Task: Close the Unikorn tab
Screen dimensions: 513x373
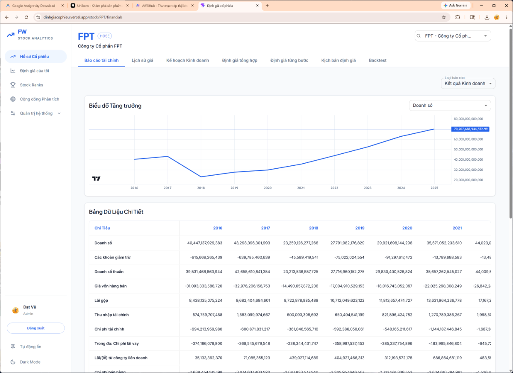Action: (x=127, y=6)
